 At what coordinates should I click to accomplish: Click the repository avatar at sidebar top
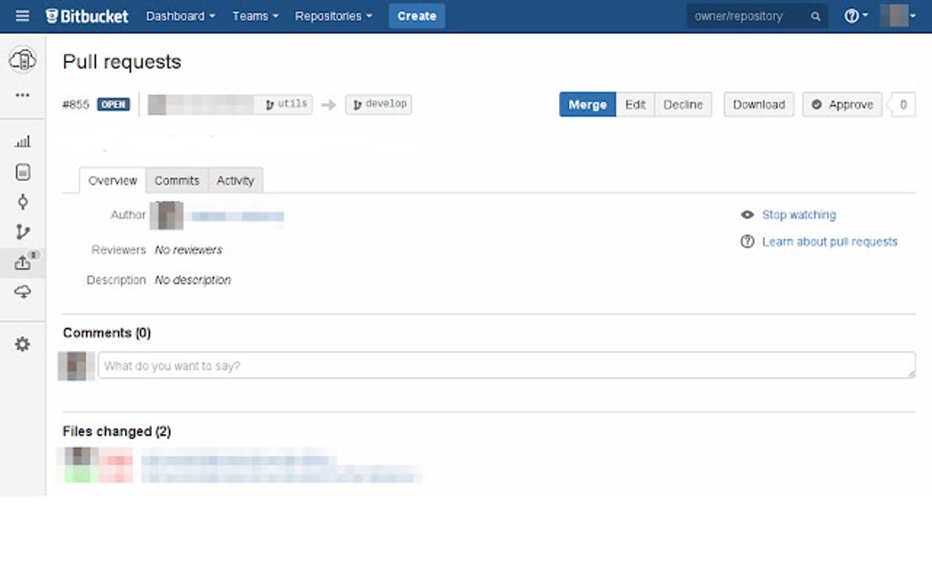23,59
